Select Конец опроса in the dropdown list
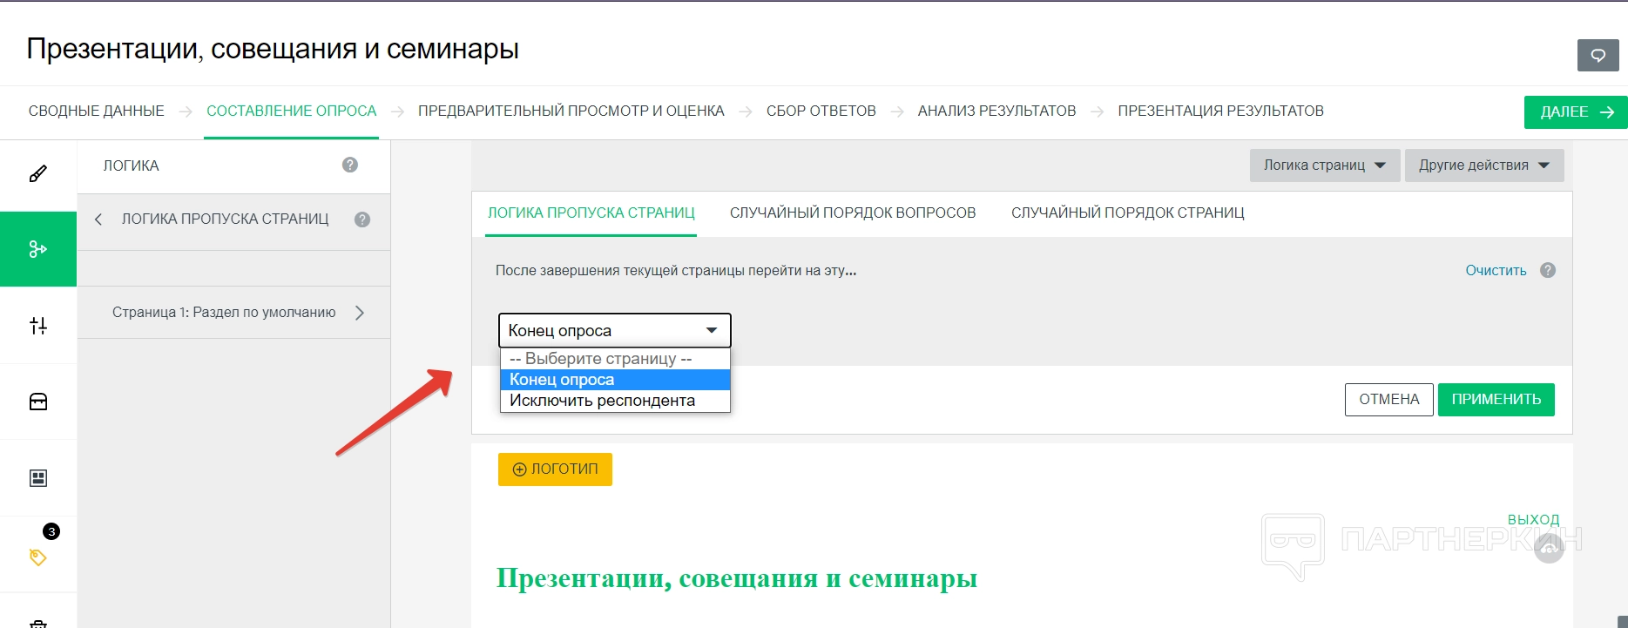 [x=615, y=380]
